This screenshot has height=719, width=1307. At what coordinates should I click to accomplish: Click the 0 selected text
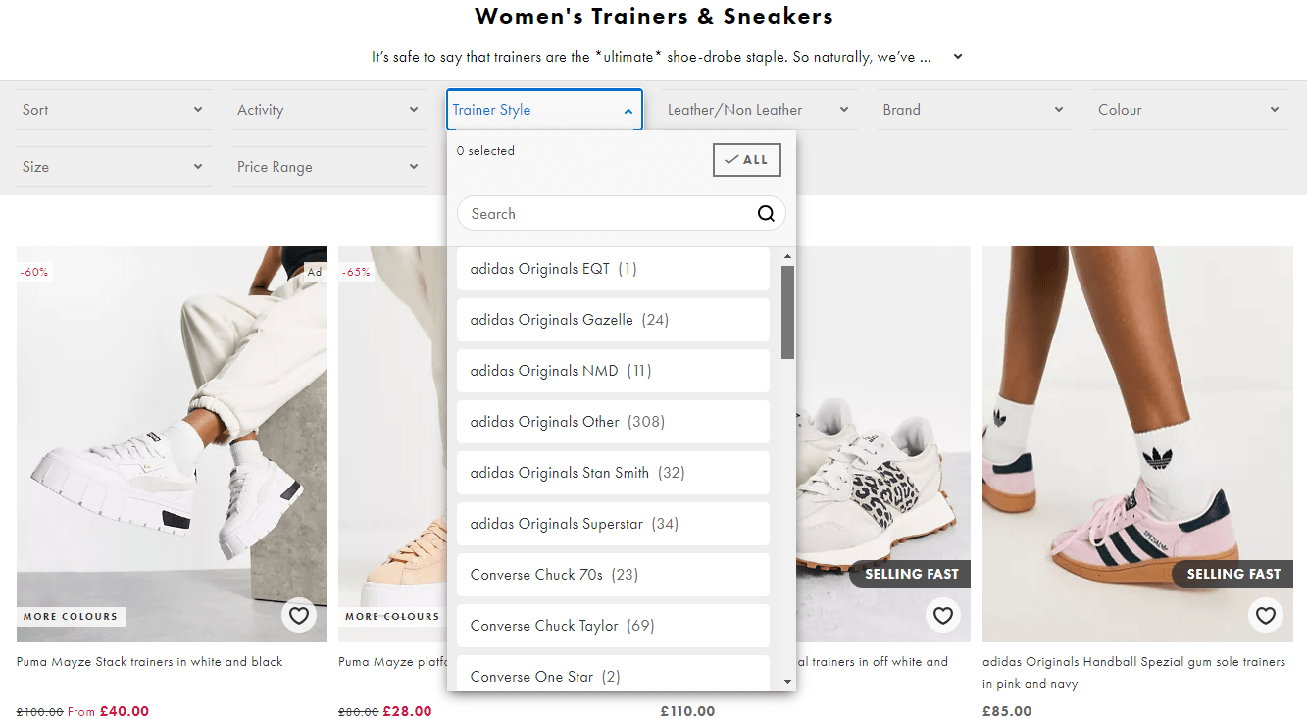(485, 151)
